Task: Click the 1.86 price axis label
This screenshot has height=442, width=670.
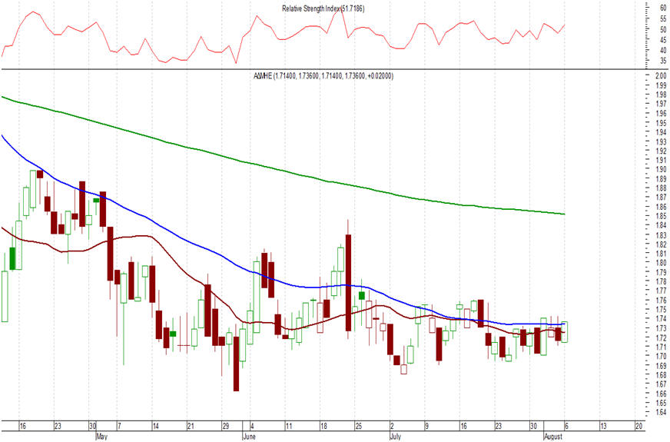Action: point(661,207)
